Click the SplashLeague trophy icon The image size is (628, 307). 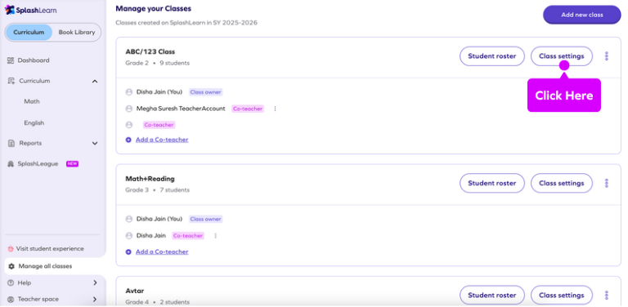point(11,164)
